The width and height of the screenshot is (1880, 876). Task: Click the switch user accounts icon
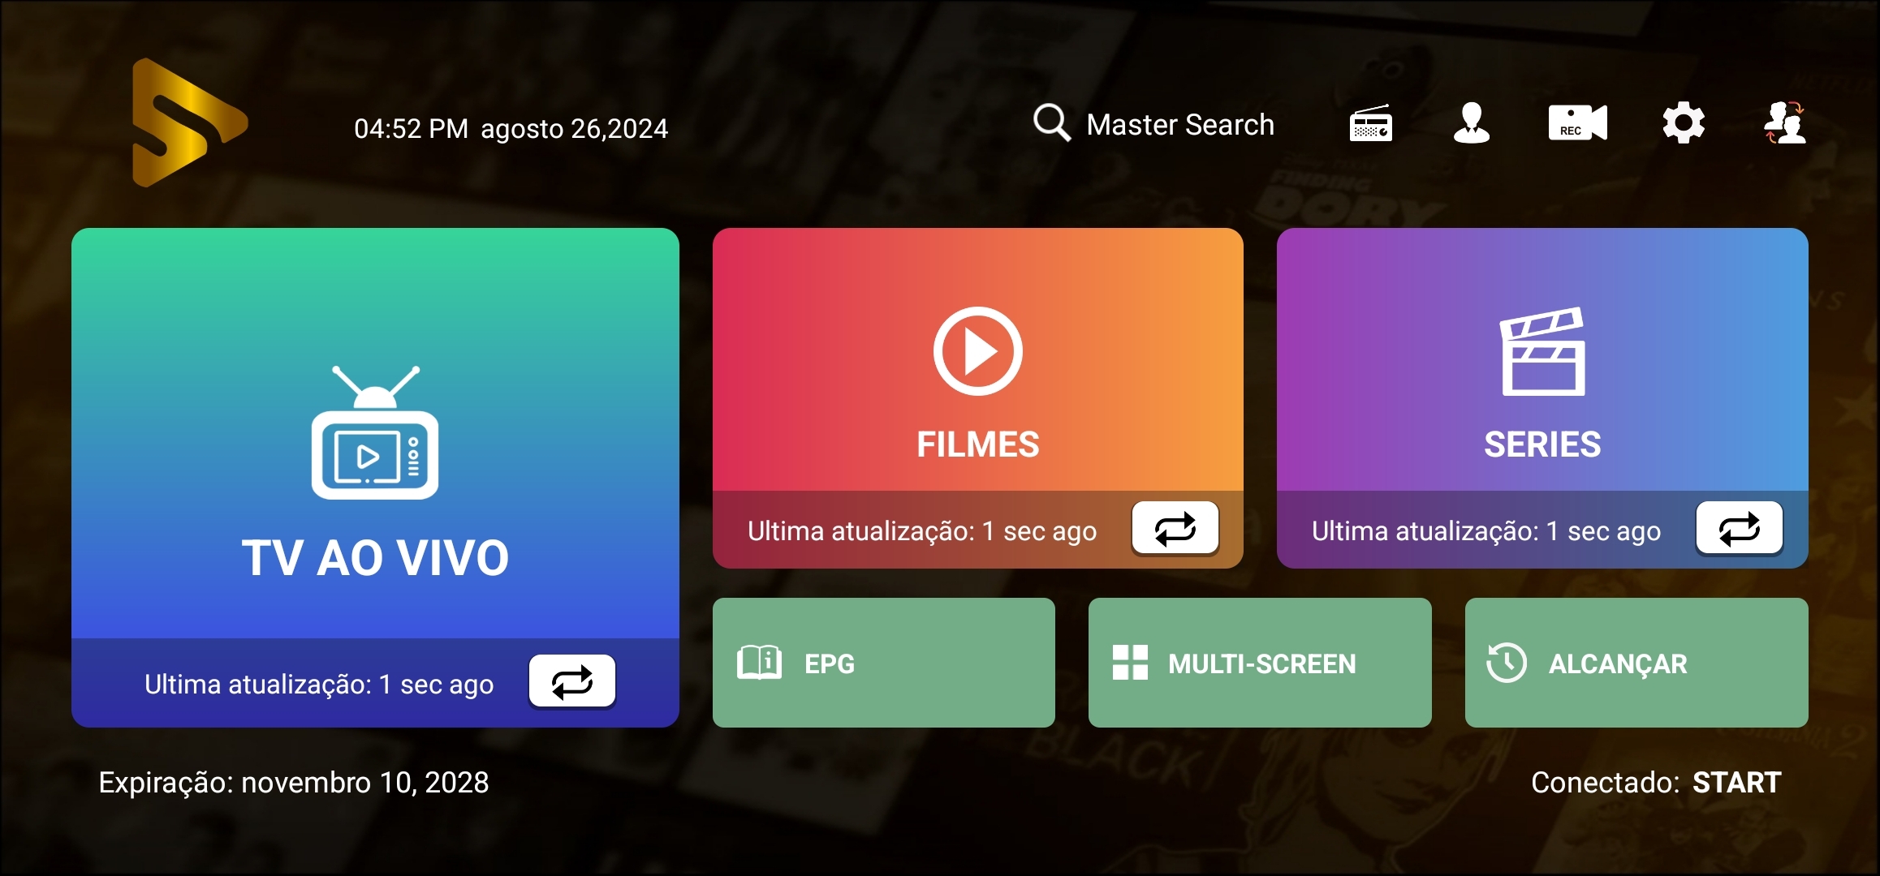[1784, 123]
